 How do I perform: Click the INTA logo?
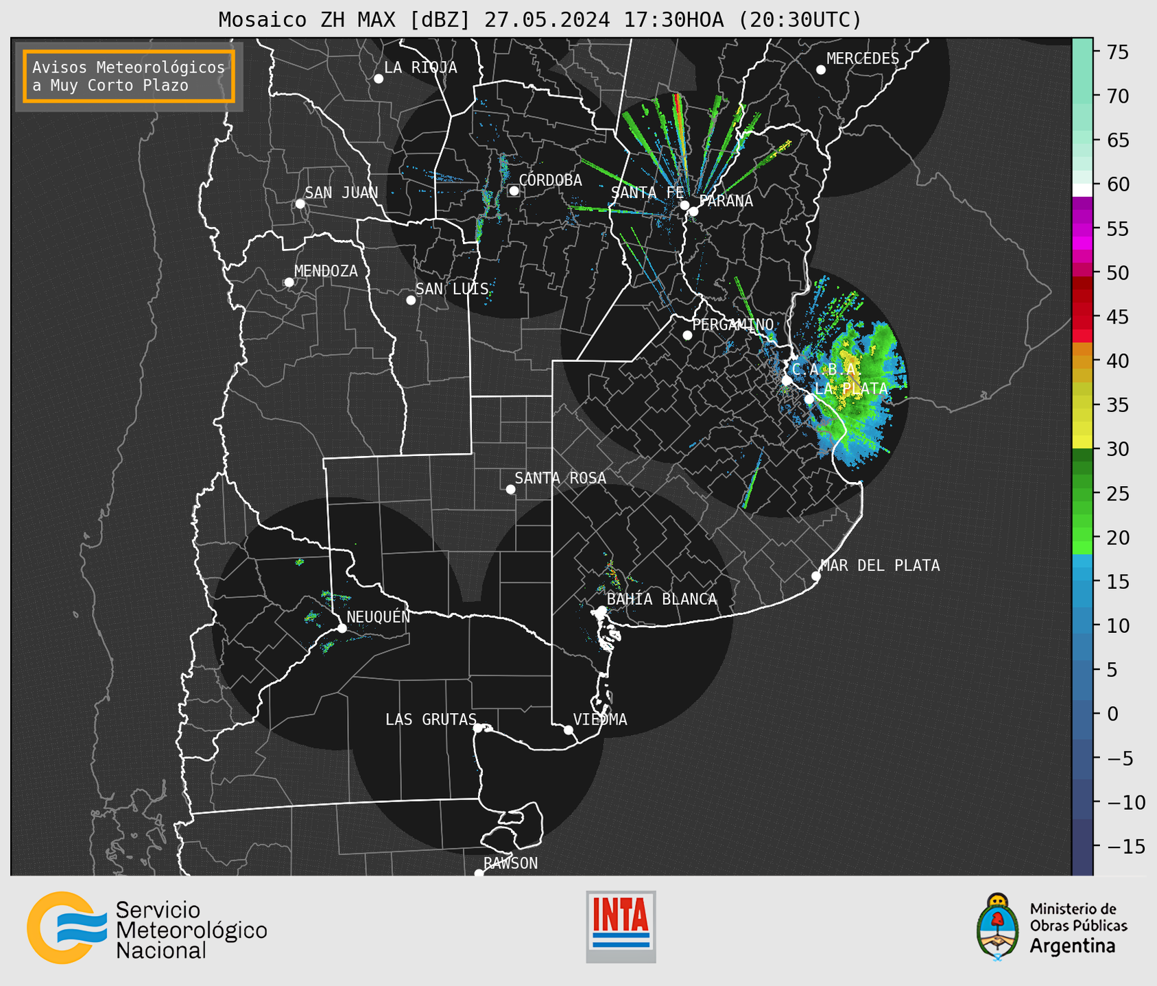click(x=621, y=926)
